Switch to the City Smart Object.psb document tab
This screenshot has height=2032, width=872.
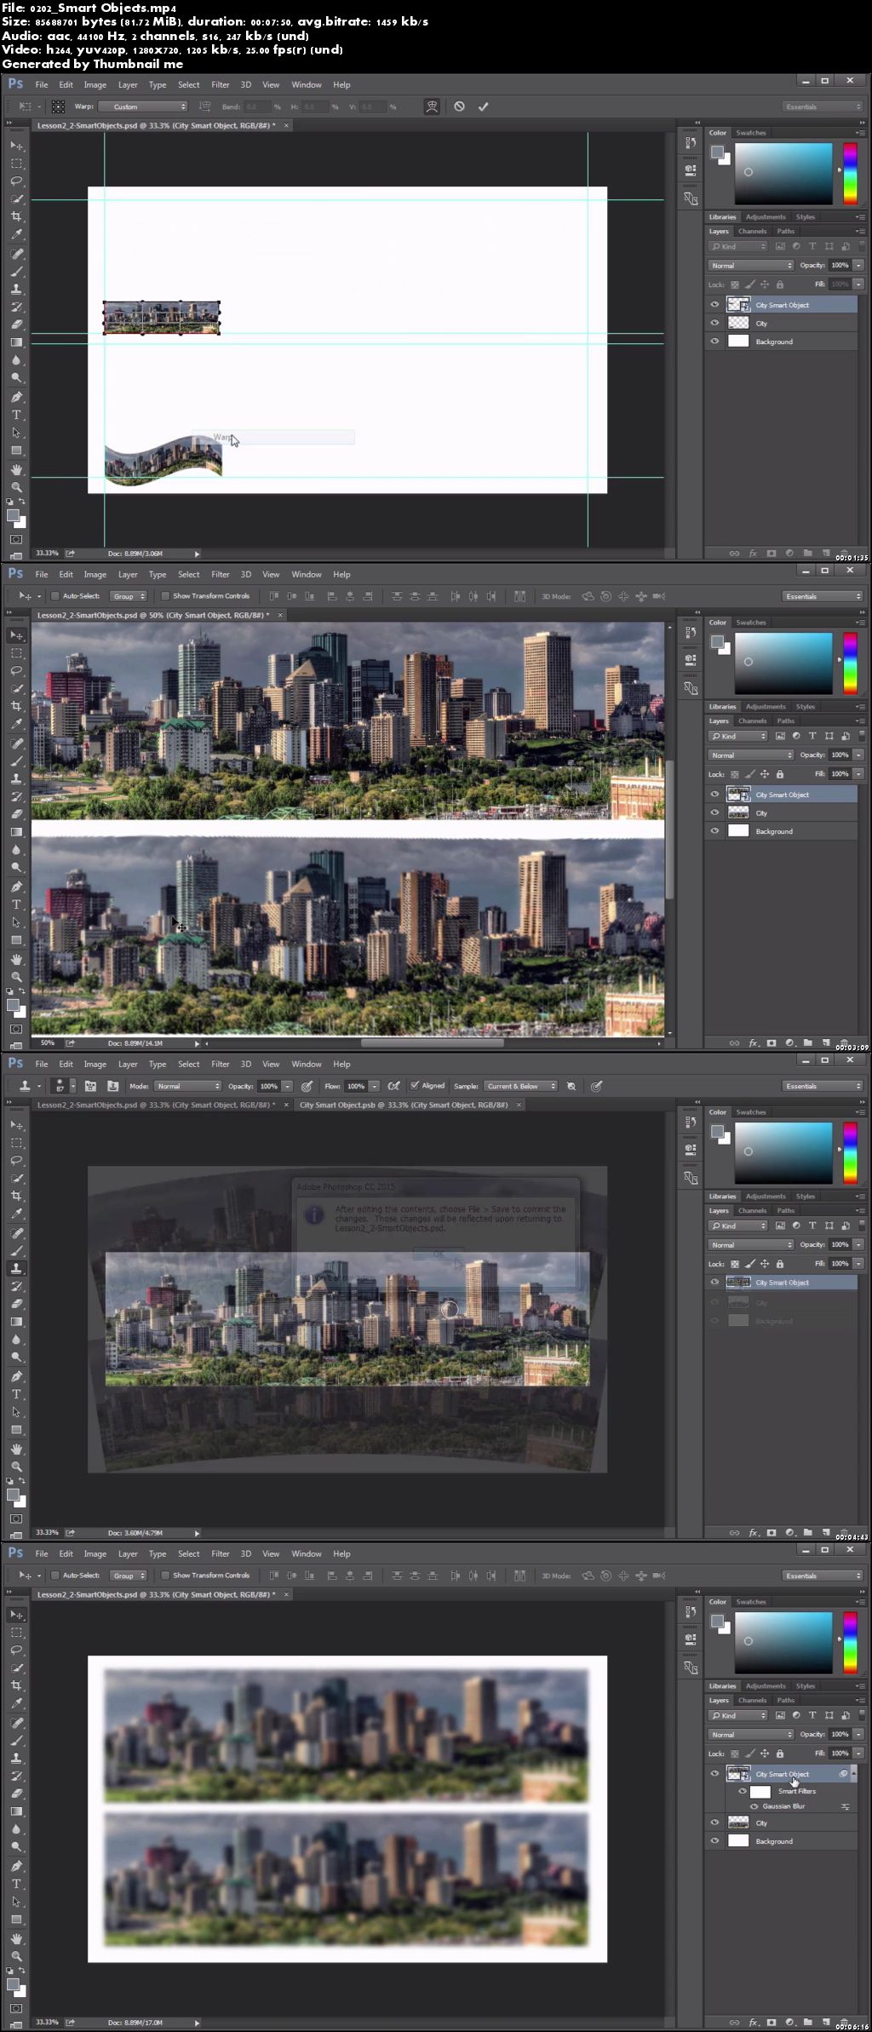(x=404, y=1105)
